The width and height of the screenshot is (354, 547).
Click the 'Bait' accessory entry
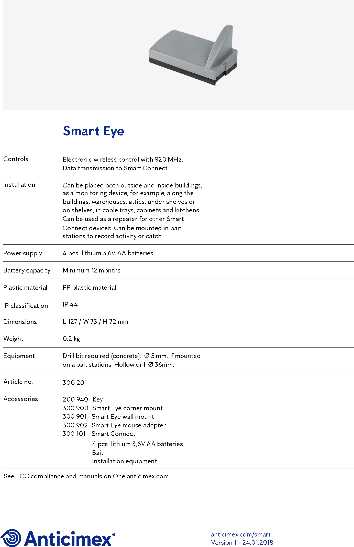click(98, 453)
